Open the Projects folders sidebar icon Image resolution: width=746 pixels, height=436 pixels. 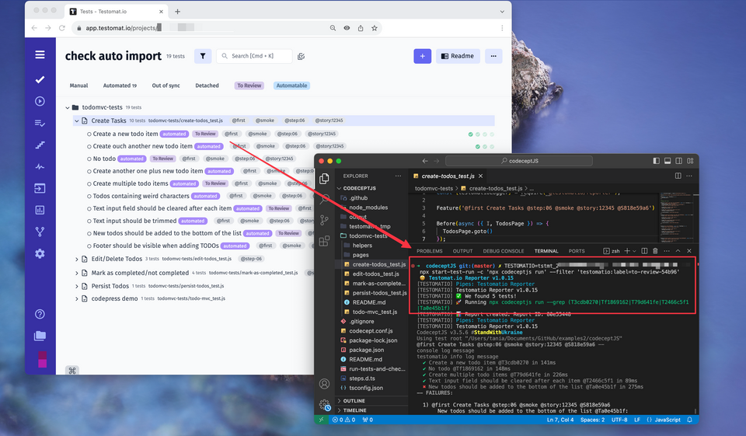pyautogui.click(x=40, y=336)
